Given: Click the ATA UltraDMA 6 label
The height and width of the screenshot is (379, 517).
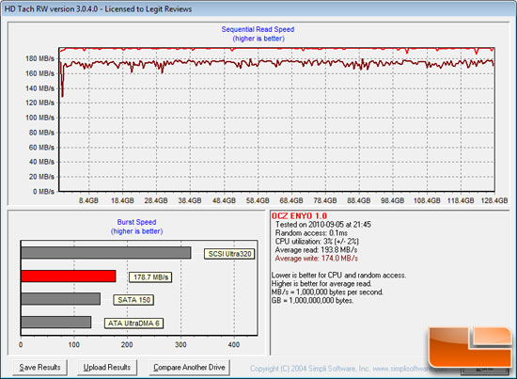Looking at the screenshot, I should pos(133,324).
